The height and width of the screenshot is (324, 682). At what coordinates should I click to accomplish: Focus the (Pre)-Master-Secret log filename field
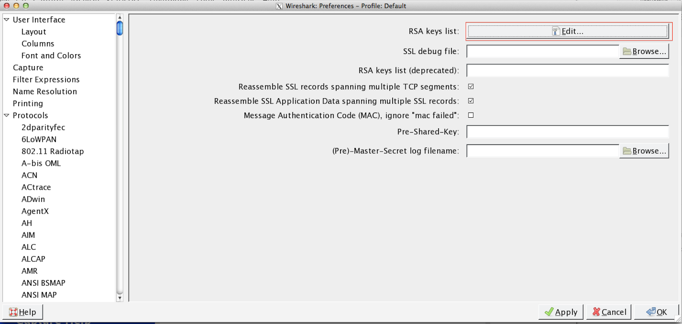click(543, 151)
